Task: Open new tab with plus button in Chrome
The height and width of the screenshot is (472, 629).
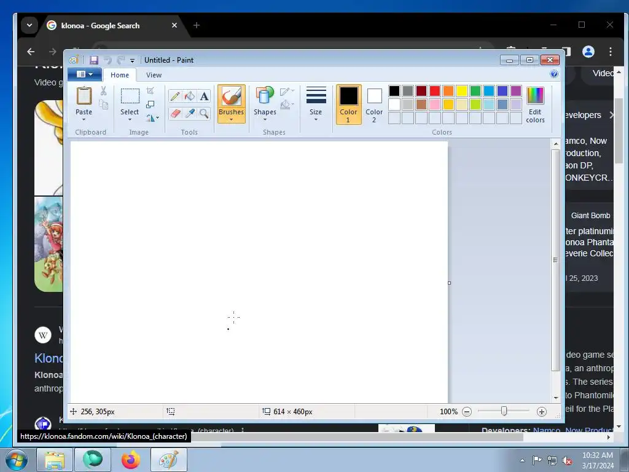Action: 197,25
